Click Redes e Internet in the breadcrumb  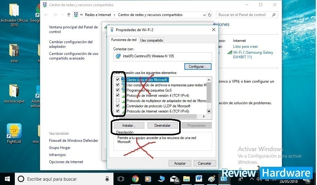click(98, 15)
